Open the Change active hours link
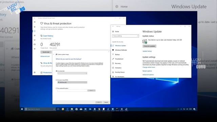Image resolution: width=217 pixels, height=122 pixels. point(149,67)
